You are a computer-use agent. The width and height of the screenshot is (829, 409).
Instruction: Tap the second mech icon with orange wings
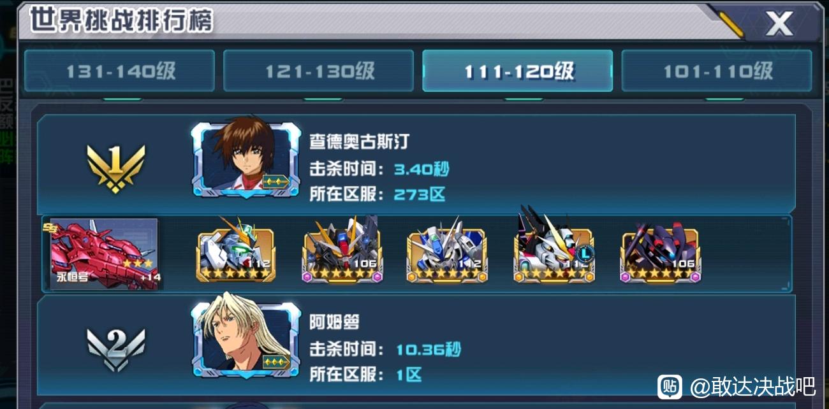pos(342,253)
